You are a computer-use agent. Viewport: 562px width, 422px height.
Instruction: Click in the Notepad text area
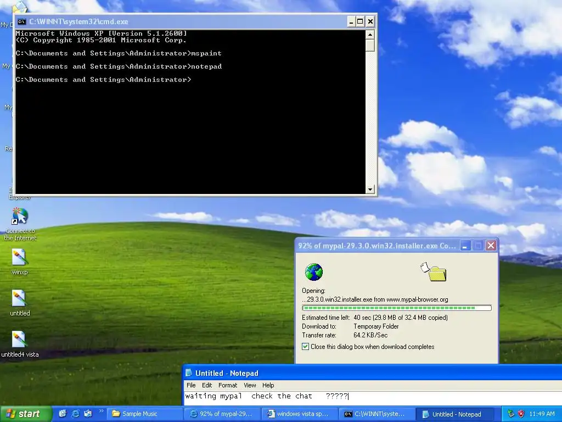pos(373,398)
